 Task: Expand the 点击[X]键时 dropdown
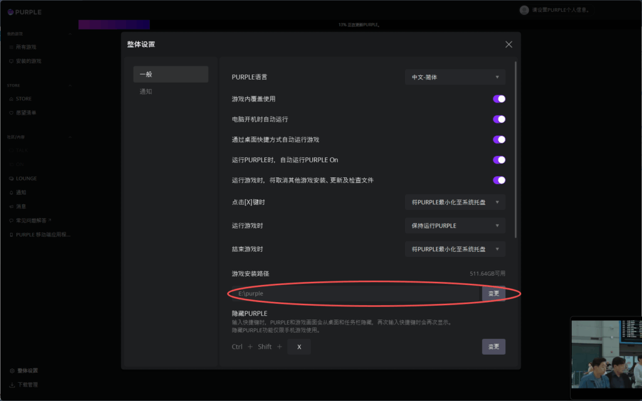[455, 202]
